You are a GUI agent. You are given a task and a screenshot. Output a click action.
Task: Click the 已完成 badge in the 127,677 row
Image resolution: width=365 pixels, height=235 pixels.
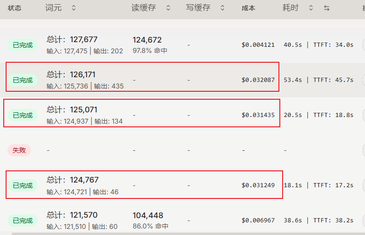[x=22, y=45]
